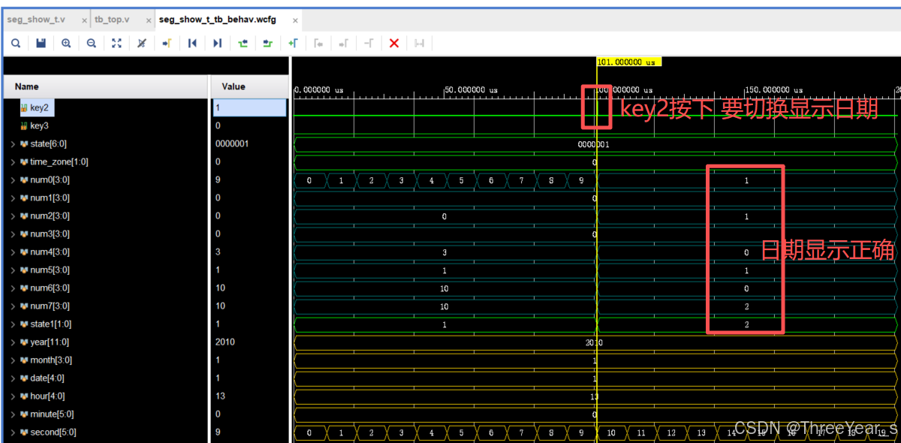Click the 2010 value of year[11:0]
The image size is (901, 443).
click(x=225, y=342)
